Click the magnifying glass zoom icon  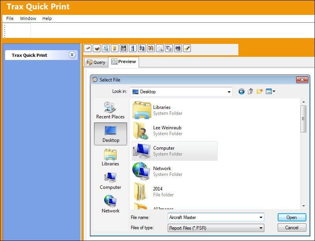coord(160,48)
